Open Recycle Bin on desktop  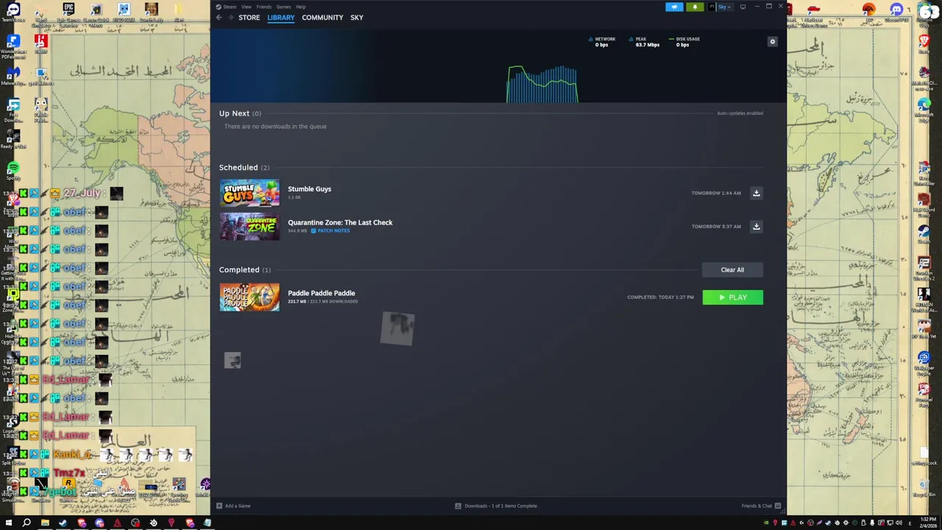click(924, 487)
